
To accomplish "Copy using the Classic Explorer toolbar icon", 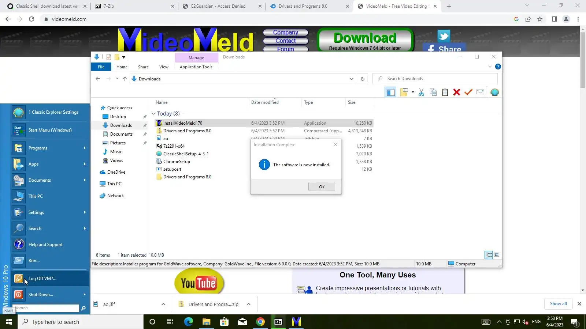I will pyautogui.click(x=433, y=92).
